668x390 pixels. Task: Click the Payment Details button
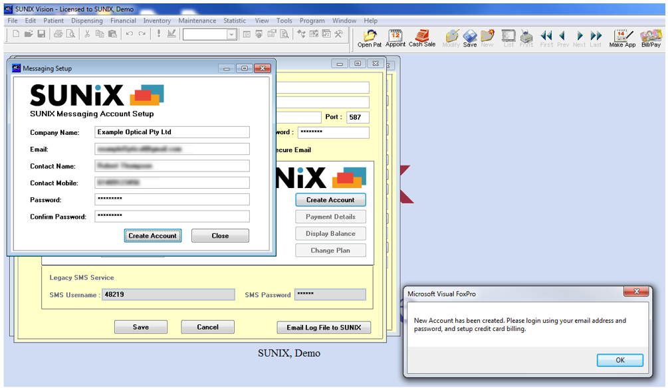pyautogui.click(x=330, y=217)
